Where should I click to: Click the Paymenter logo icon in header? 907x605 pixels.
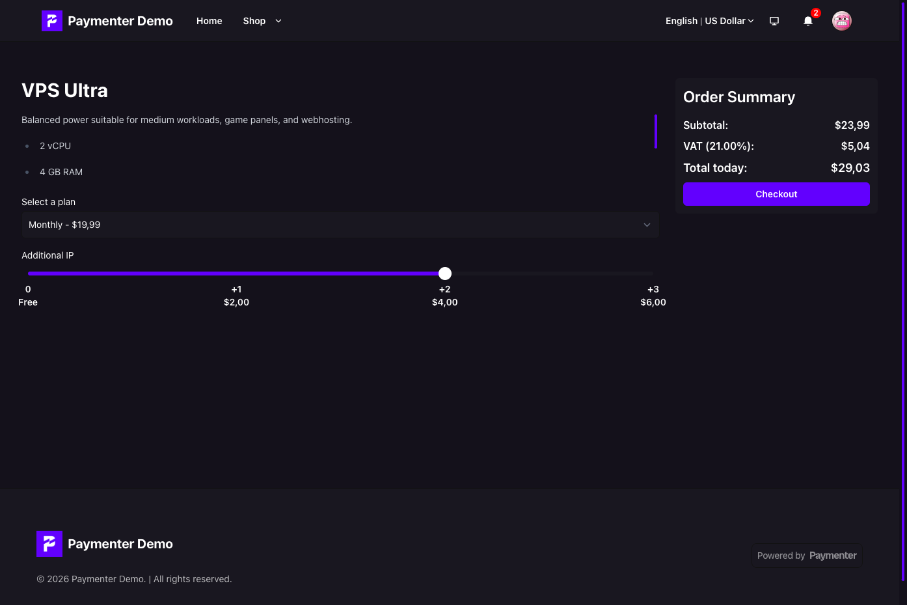52,21
